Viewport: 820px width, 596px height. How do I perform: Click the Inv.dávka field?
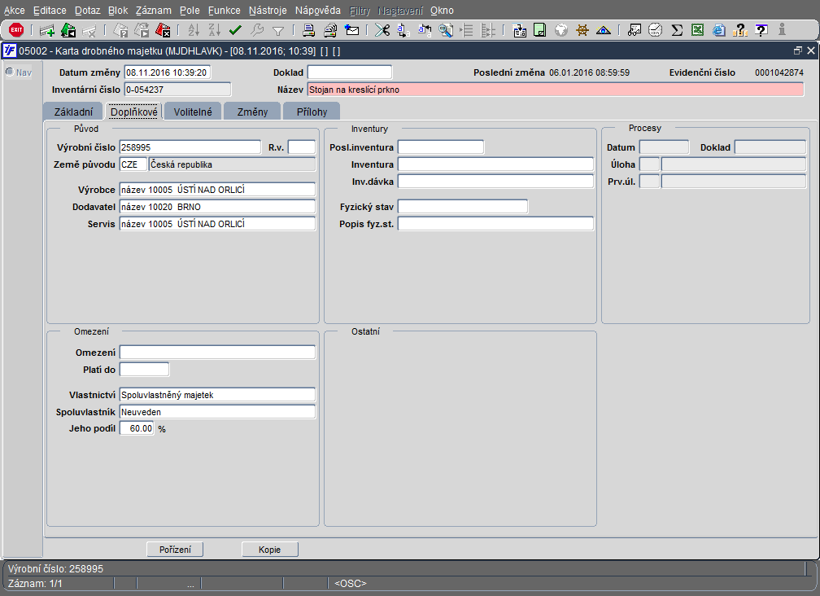click(495, 181)
